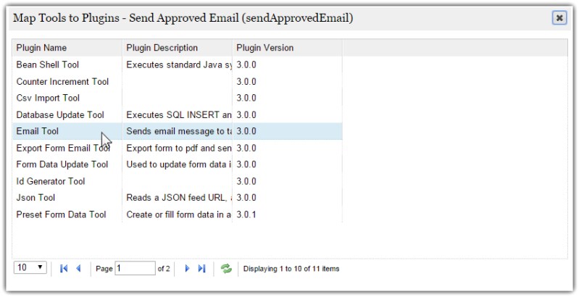Go to previous page arrow
The width and height of the screenshot is (579, 297).
(x=78, y=269)
